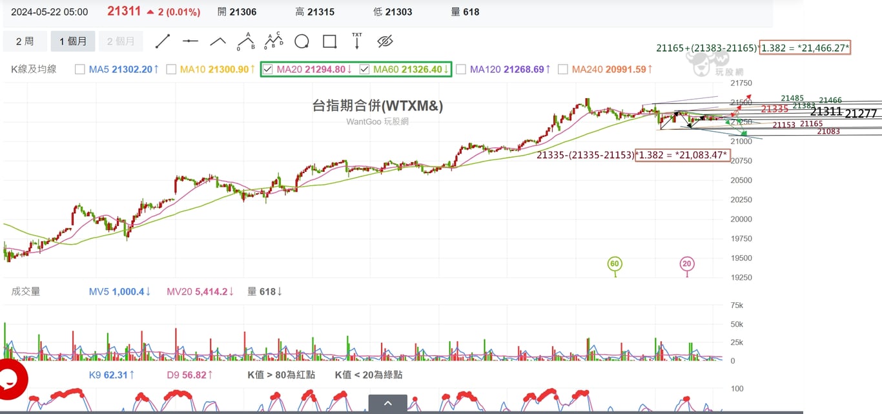Click the 開 21306 open value
The image size is (882, 414).
click(237, 12)
